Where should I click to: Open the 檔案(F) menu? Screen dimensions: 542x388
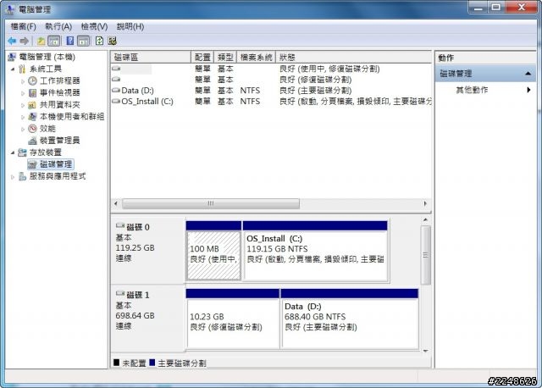tap(23, 26)
